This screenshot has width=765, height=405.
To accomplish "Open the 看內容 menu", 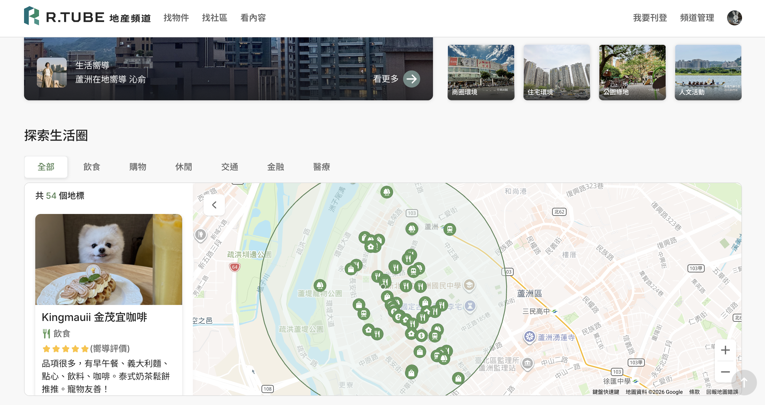I will point(253,18).
